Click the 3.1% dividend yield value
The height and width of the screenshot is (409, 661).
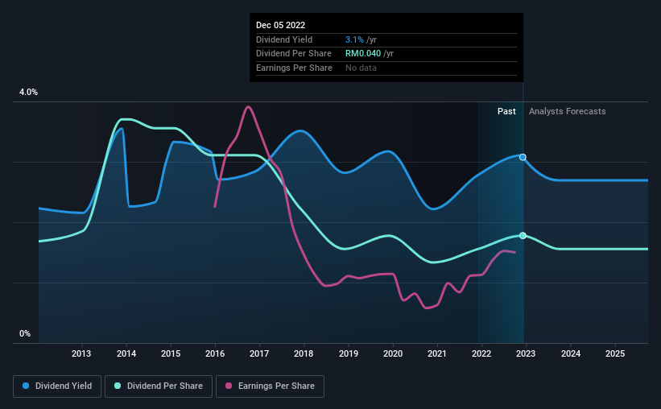pos(354,39)
